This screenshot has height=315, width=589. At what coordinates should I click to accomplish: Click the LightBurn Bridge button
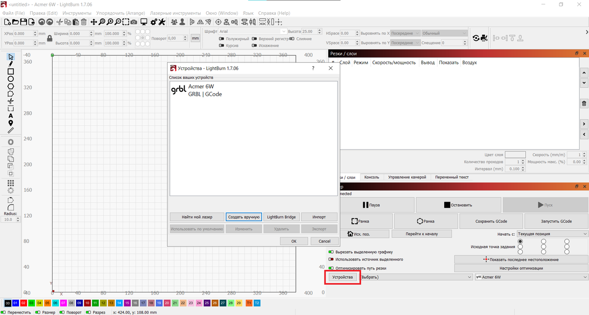coord(281,217)
